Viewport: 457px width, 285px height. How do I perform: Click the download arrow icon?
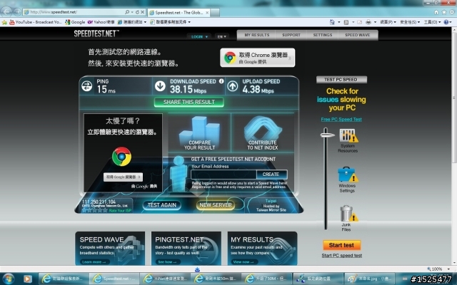pos(160,86)
